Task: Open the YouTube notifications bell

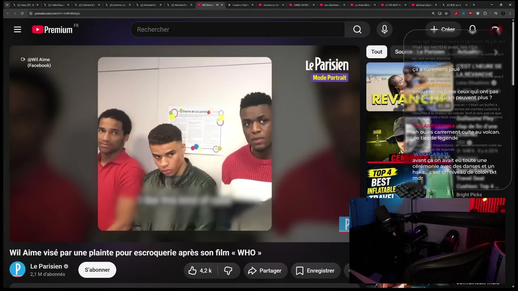Action: (x=472, y=30)
